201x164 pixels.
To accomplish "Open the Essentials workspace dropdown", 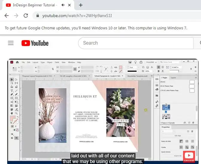I will tap(151, 62).
